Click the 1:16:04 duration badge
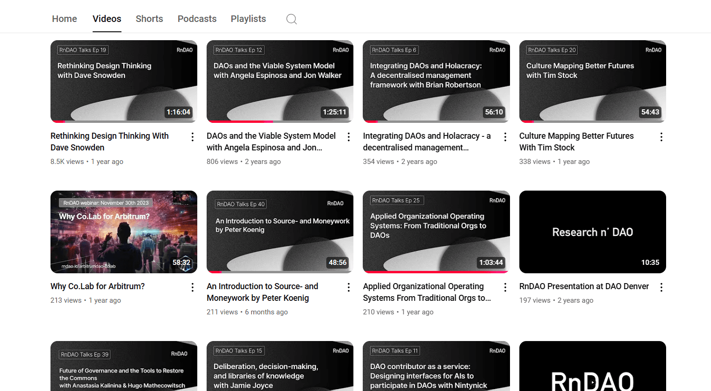Viewport: 711px width, 391px height. 179,112
